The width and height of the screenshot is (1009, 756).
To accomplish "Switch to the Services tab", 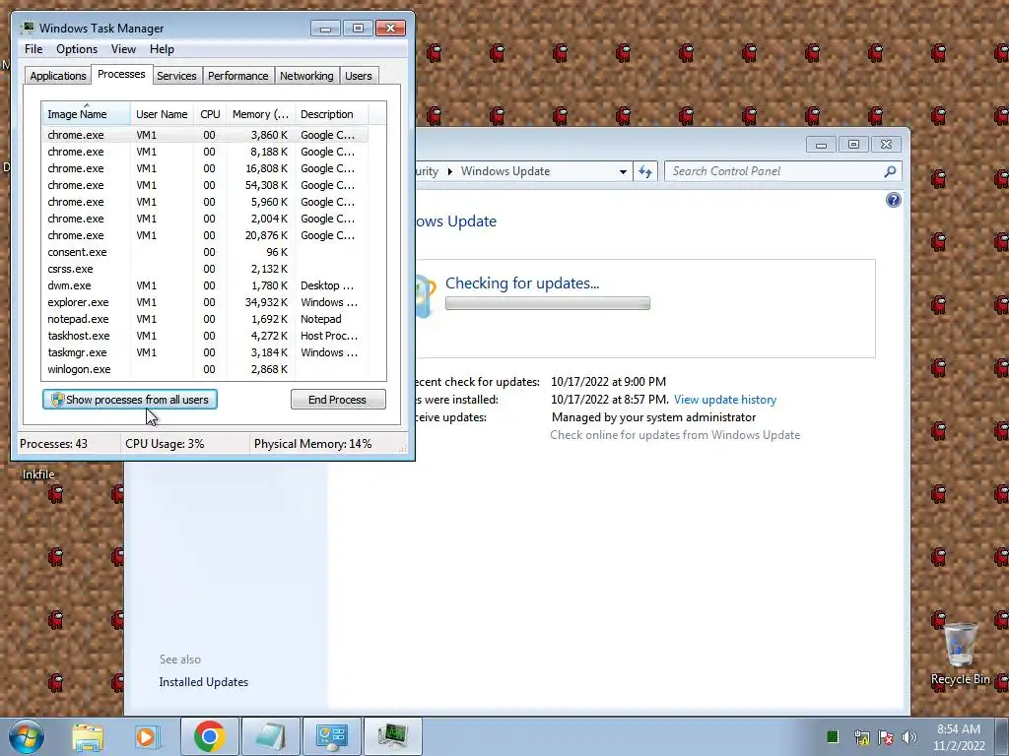I will [x=176, y=76].
